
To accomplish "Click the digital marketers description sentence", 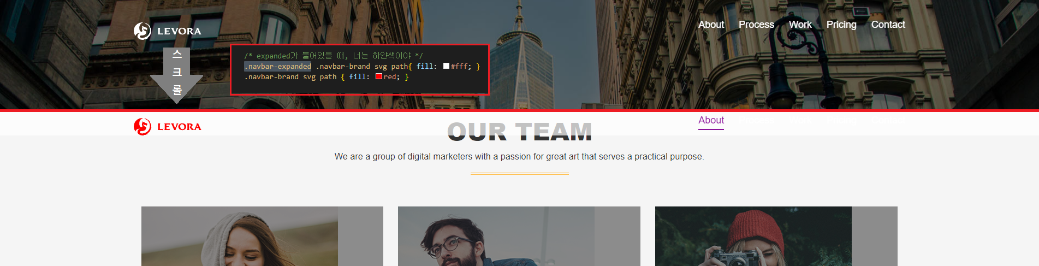I will pyautogui.click(x=519, y=157).
